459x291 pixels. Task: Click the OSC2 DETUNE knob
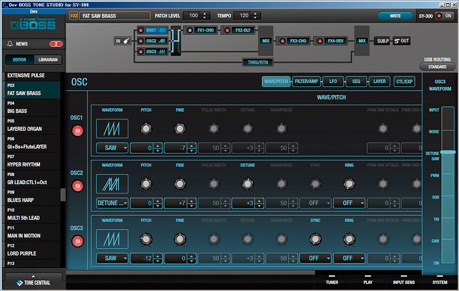pyautogui.click(x=248, y=184)
